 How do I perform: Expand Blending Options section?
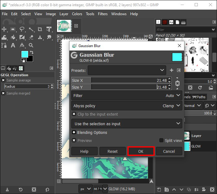point(74,132)
